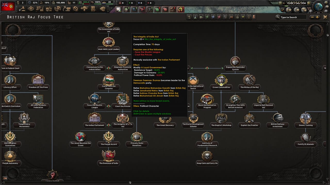The image size is (330, 185).
Task: Zoom in focus tree with plus button
Action: coord(317,17)
